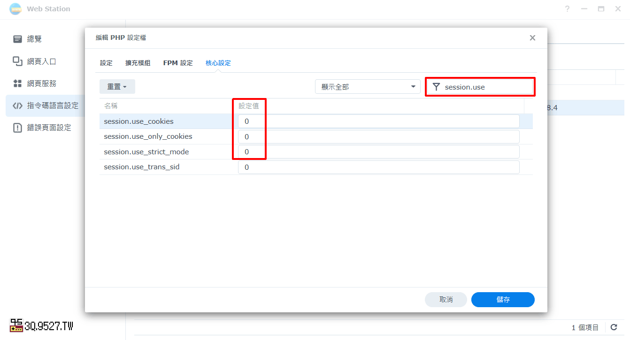Image resolution: width=630 pixels, height=340 pixels.
Task: Save with the 儲存 button
Action: tap(503, 300)
